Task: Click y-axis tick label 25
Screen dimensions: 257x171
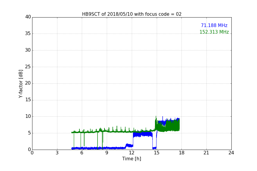Action: tap(28, 67)
